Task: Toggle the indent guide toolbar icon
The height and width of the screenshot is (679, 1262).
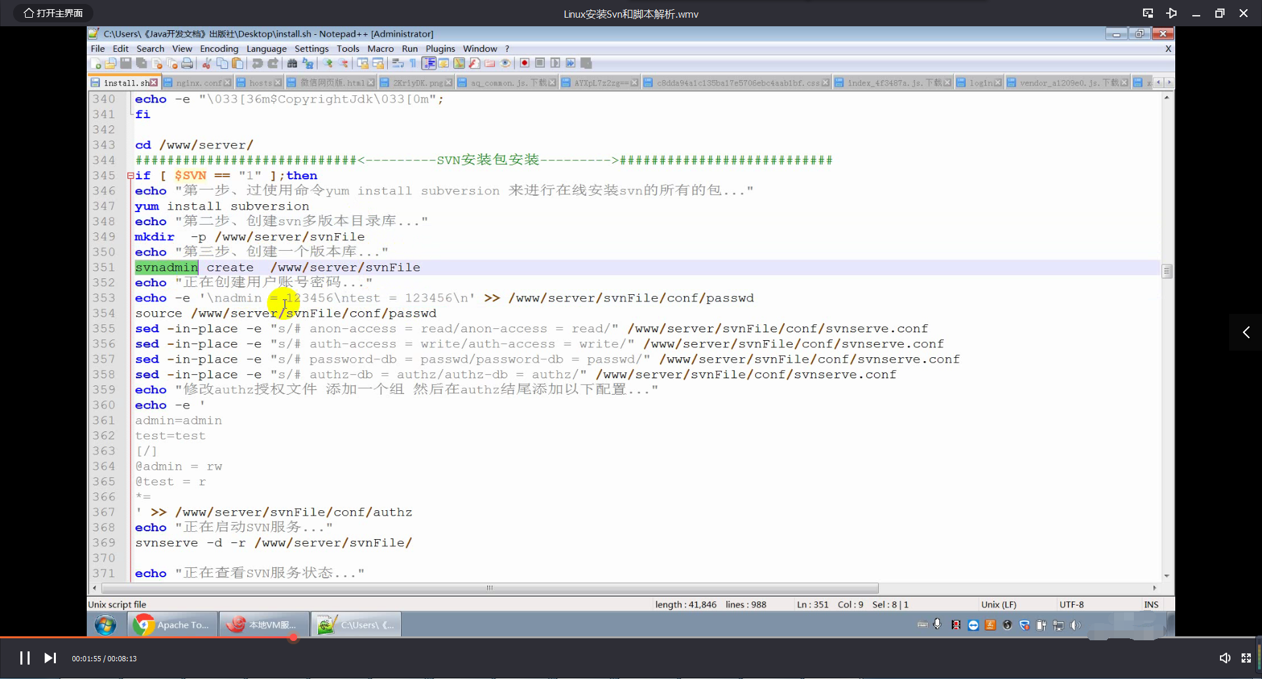Action: (x=429, y=63)
